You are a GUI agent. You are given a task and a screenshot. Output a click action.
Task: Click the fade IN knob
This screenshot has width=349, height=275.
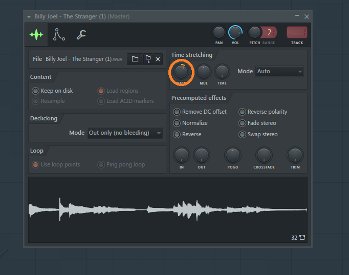point(181,155)
